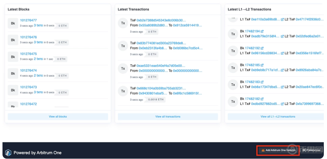This screenshot has width=327, height=159.
Task: Open recipient address 0xfd086bc7cd5c4
Action: [187, 48]
